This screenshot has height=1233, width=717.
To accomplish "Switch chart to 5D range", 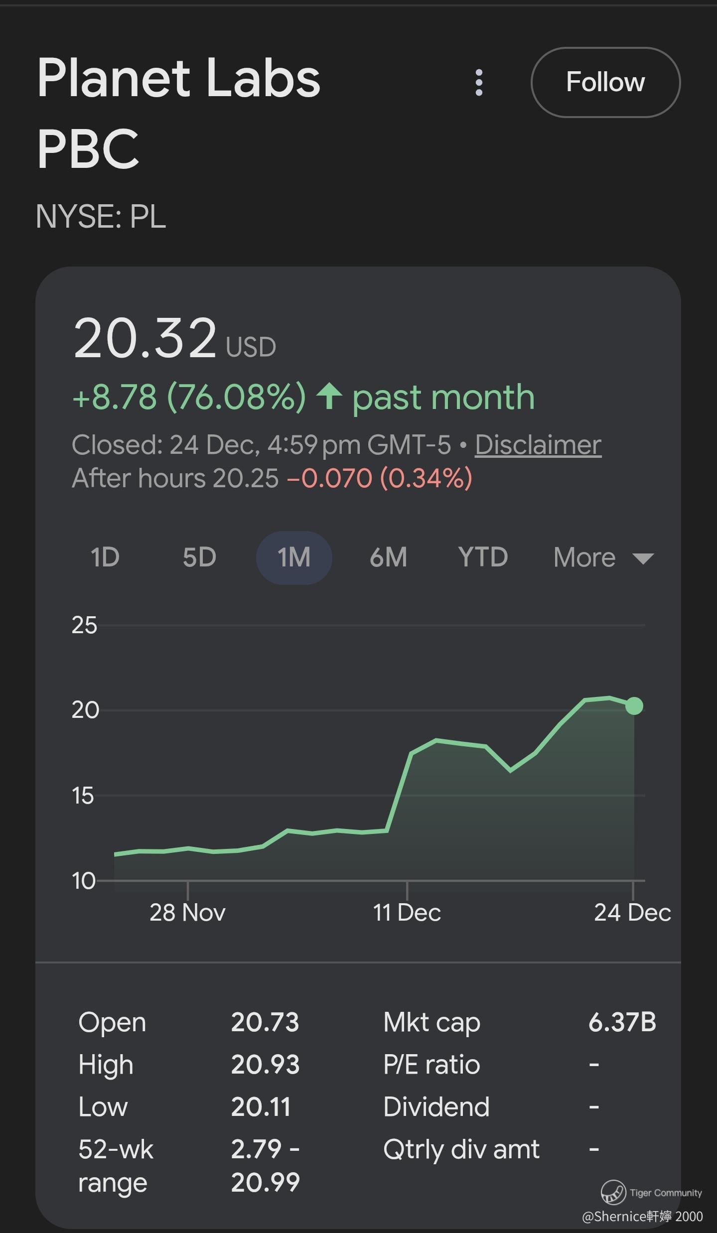I will pyautogui.click(x=199, y=557).
